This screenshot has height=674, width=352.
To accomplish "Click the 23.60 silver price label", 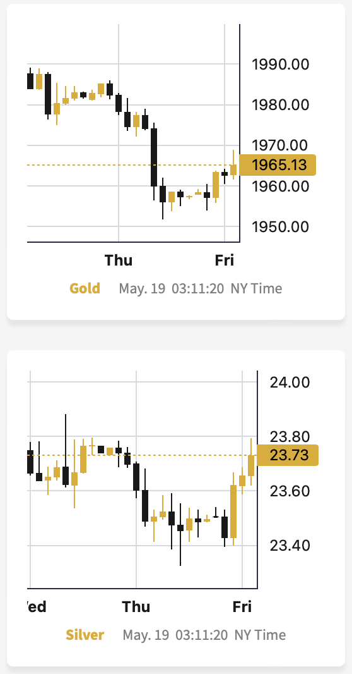I will coord(290,491).
